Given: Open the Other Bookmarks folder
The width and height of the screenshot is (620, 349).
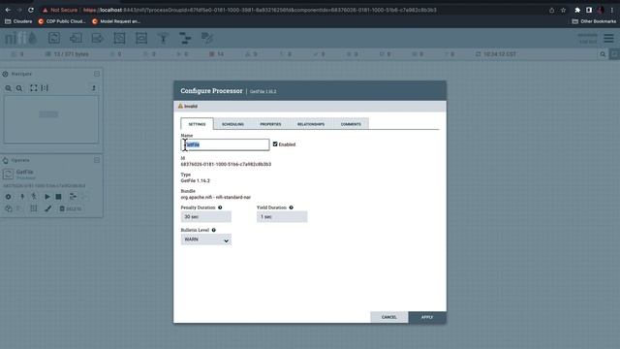Looking at the screenshot, I should tap(594, 21).
